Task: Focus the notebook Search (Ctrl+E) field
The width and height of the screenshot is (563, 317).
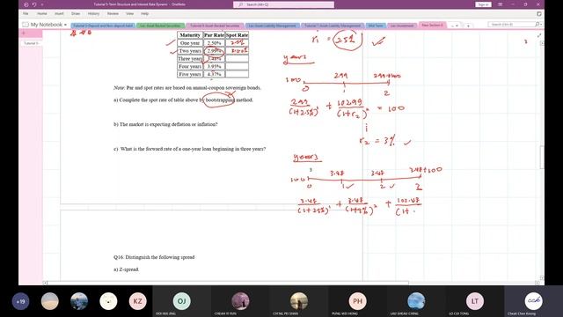Action: (511, 24)
